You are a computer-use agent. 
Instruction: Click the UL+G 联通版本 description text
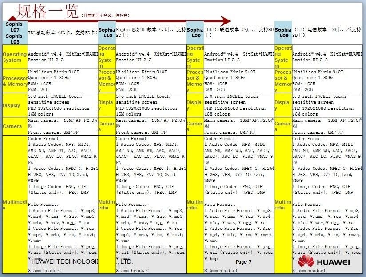(x=239, y=32)
